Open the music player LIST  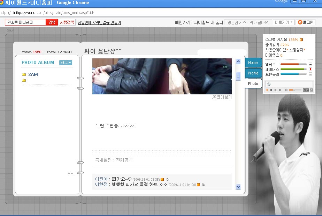tap(306, 90)
